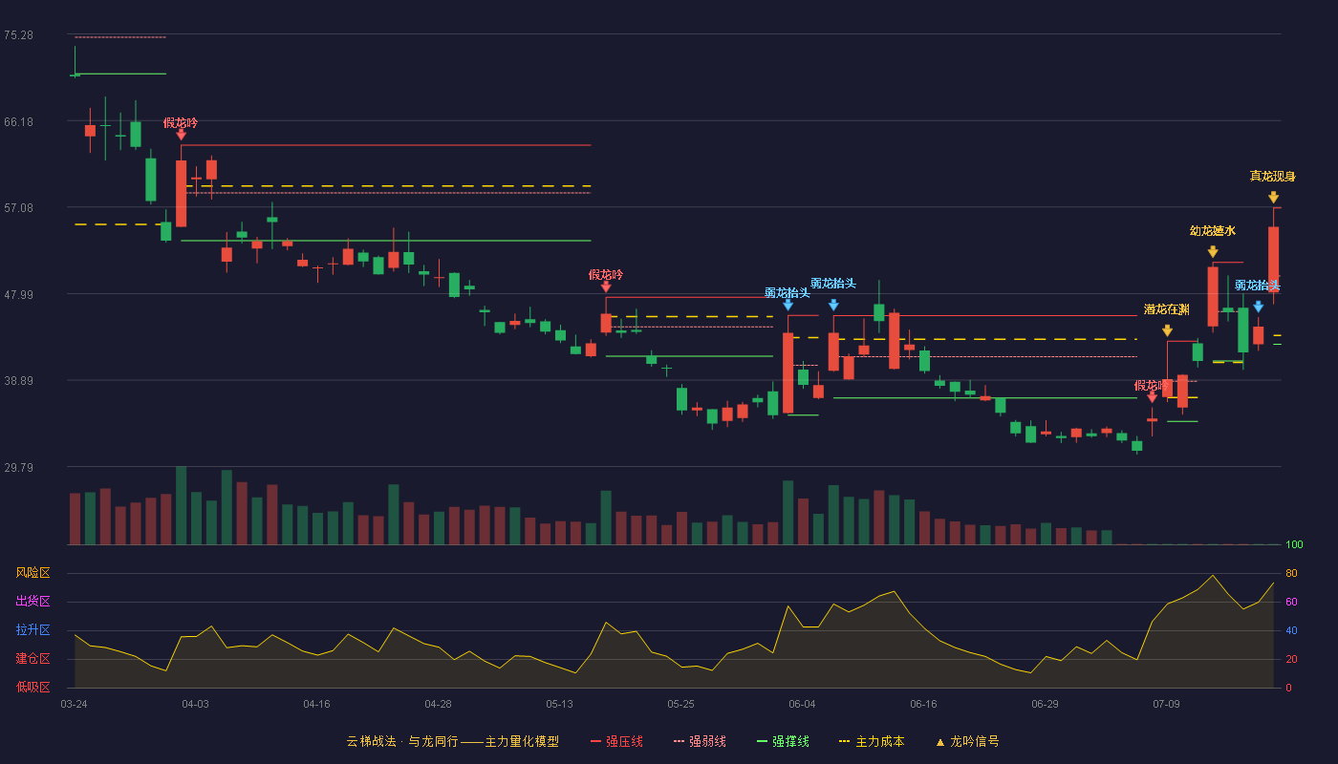The height and width of the screenshot is (764, 1338).
Task: Click the 47.99 price axis label
Action: [18, 295]
